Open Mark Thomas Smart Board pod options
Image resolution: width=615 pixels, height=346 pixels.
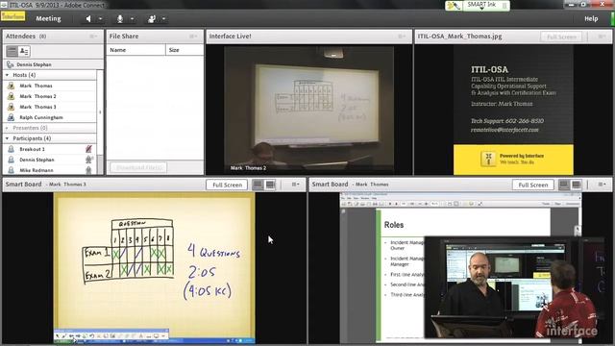pyautogui.click(x=603, y=185)
